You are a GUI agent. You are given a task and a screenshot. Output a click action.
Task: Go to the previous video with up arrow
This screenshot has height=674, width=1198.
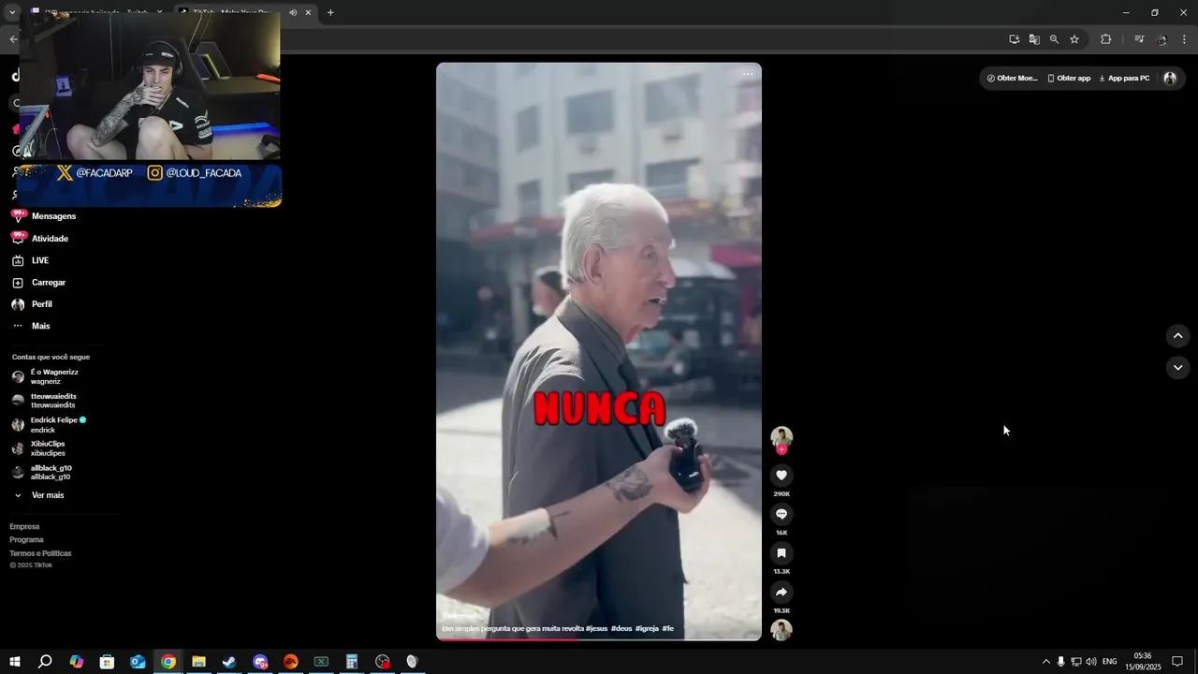click(x=1177, y=336)
